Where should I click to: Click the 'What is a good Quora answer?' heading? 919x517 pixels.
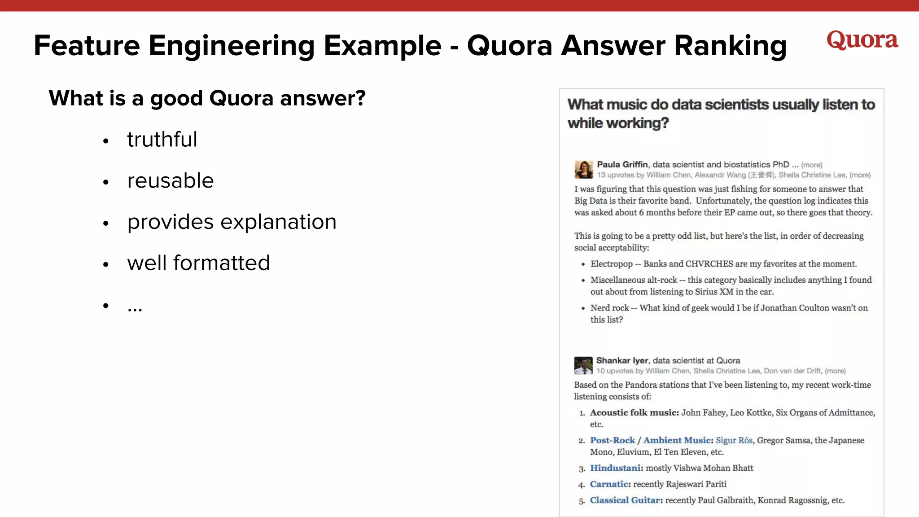coord(207,98)
